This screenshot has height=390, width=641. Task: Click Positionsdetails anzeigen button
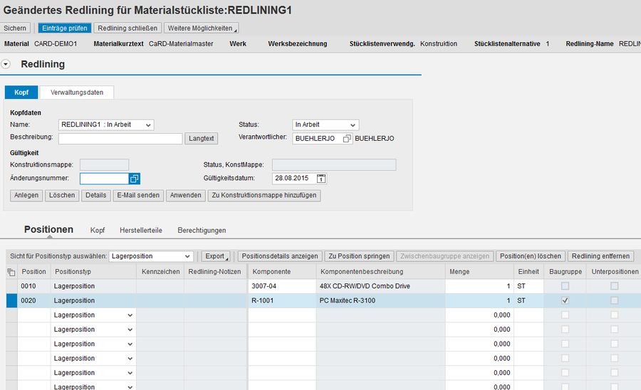280,256
